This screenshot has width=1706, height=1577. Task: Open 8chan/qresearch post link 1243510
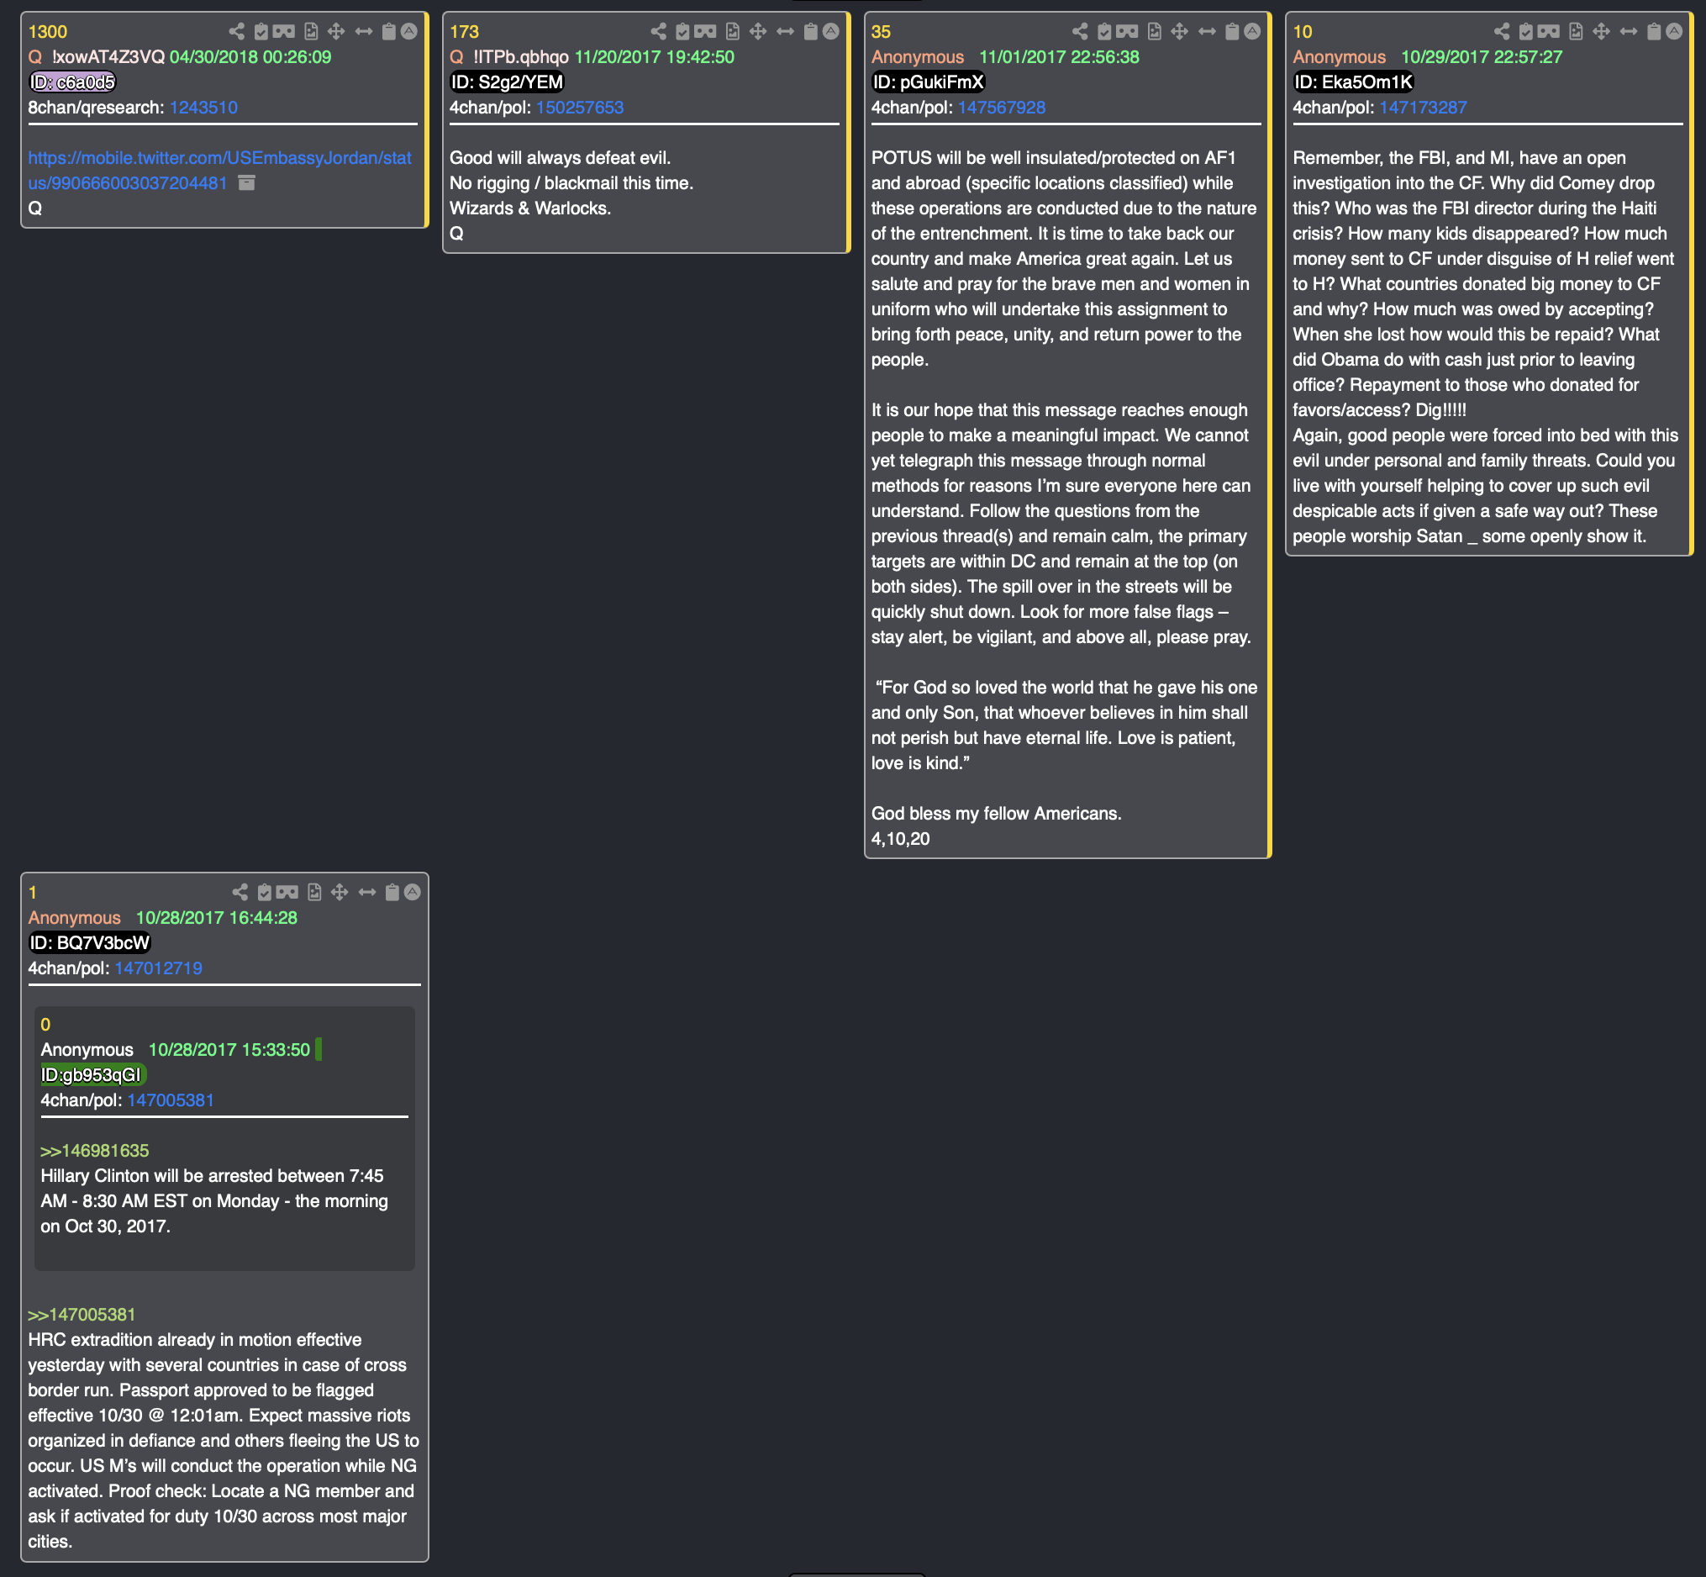click(x=203, y=108)
